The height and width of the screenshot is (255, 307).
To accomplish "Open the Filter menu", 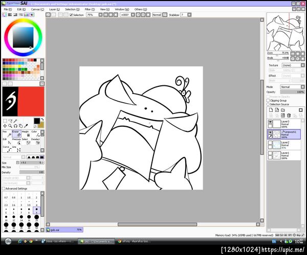I will coord(90,9).
